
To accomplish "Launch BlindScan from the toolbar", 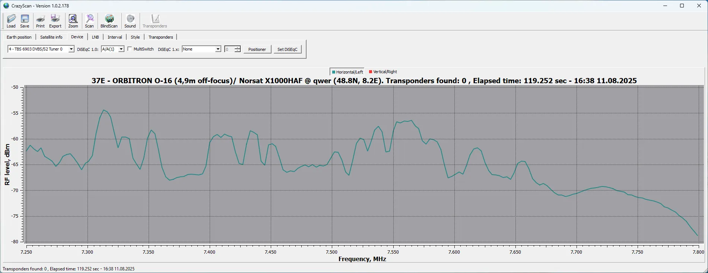I will (109, 21).
